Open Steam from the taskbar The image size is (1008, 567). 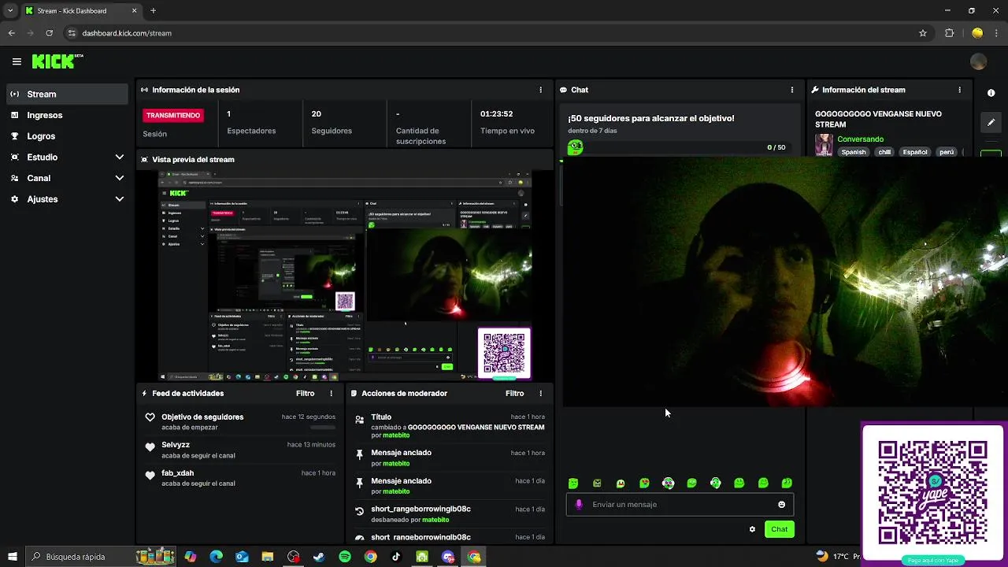pyautogui.click(x=319, y=557)
